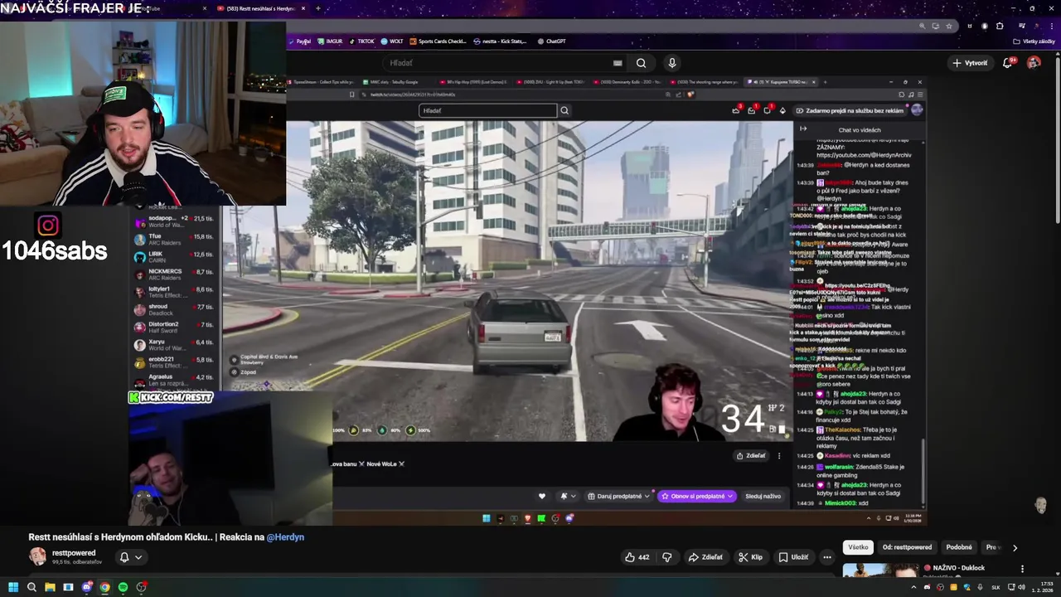Screen dimensions: 1061x597
Task: Select the Od: resttpowered filter chip
Action: click(x=907, y=547)
